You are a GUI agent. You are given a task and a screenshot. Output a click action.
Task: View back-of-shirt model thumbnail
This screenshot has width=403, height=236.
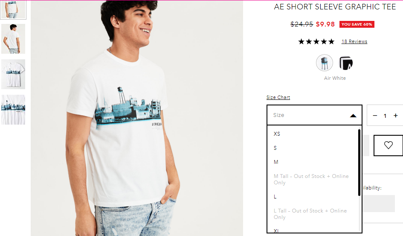[x=13, y=39]
